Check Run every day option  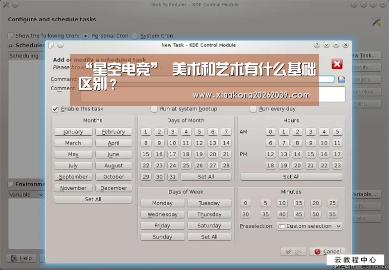[x=253, y=109]
